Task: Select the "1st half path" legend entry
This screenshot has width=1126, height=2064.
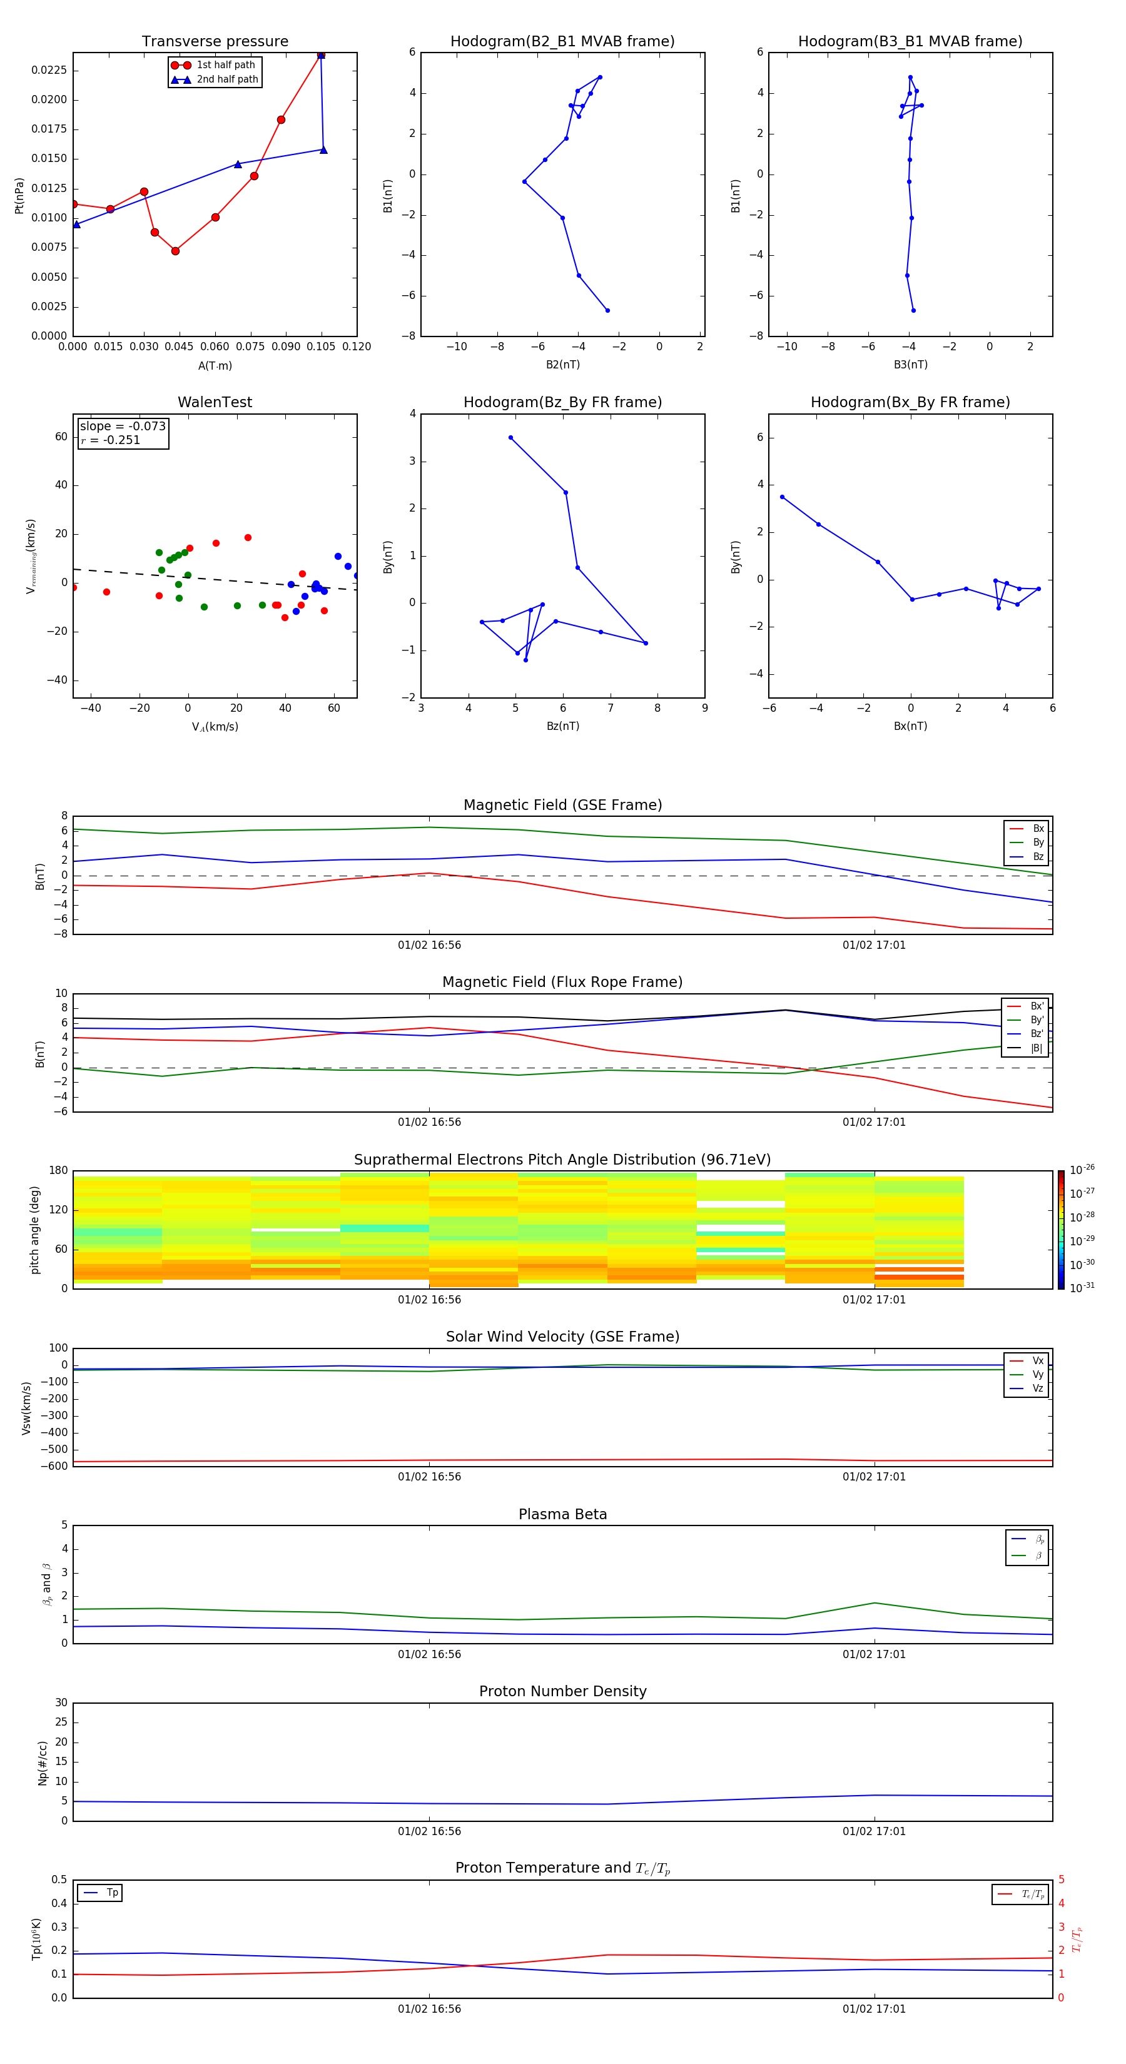Action: [x=213, y=65]
